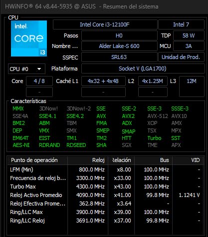Select the Turbo Max row label

[x=23, y=186]
